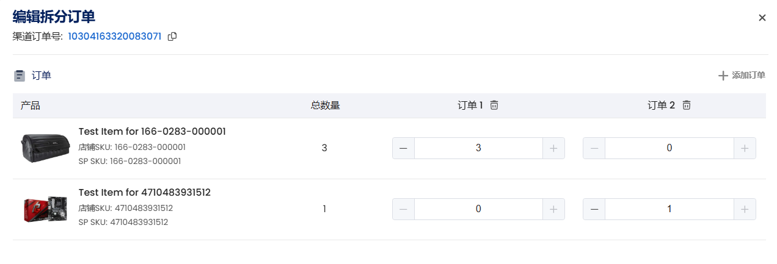The width and height of the screenshot is (777, 264).
Task: Increase 订单 2 quantity for item 4710483931512
Action: 745,209
